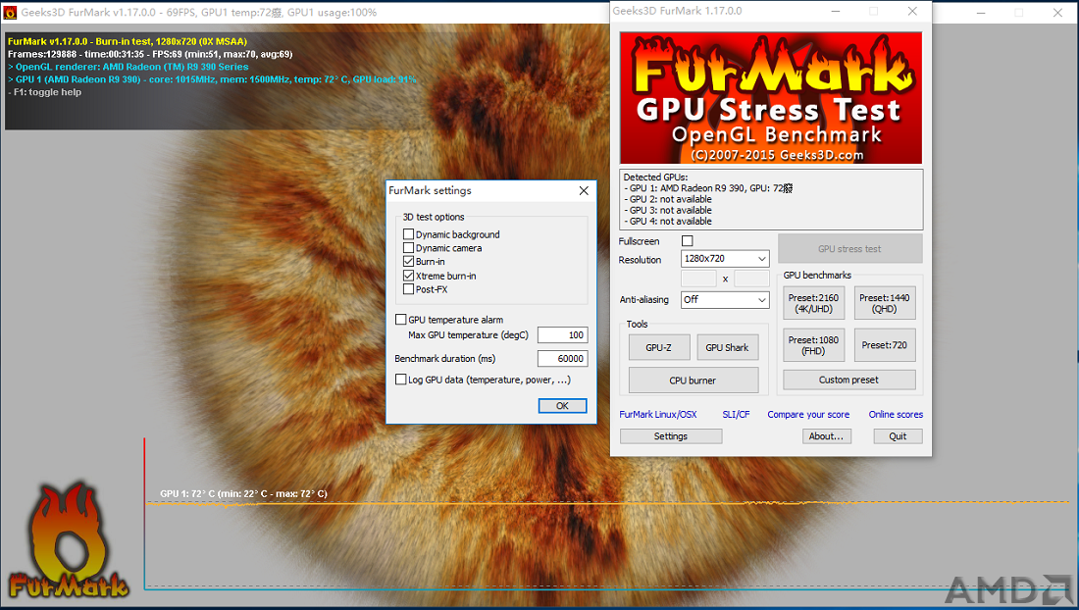Enable the Dynamic camera checkbox
The image size is (1079, 610).
[x=409, y=248]
